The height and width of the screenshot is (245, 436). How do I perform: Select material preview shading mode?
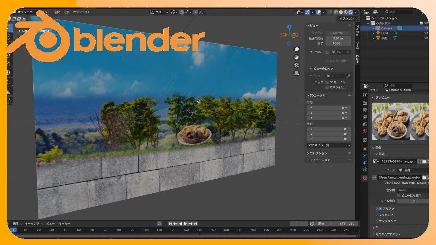click(x=346, y=12)
